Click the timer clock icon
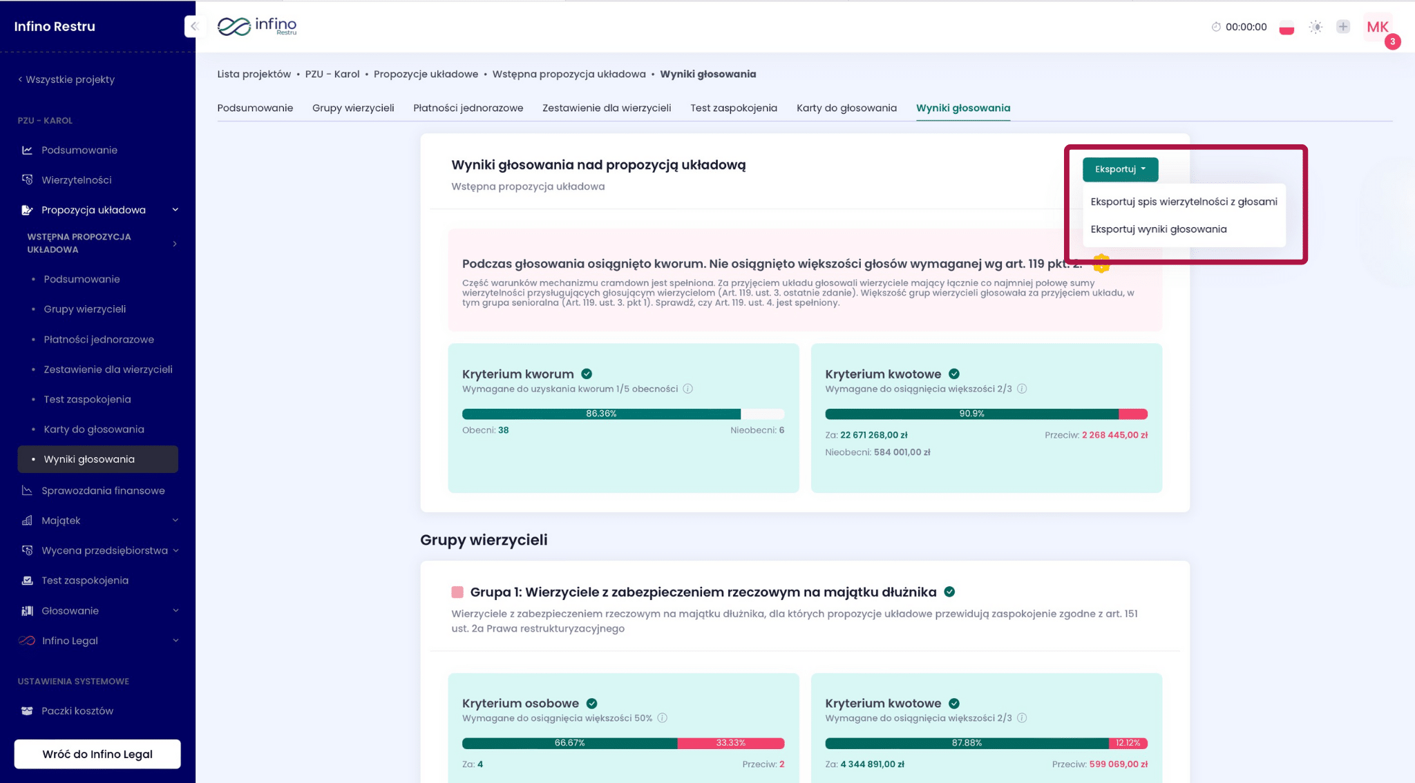The image size is (1415, 783). pos(1216,27)
